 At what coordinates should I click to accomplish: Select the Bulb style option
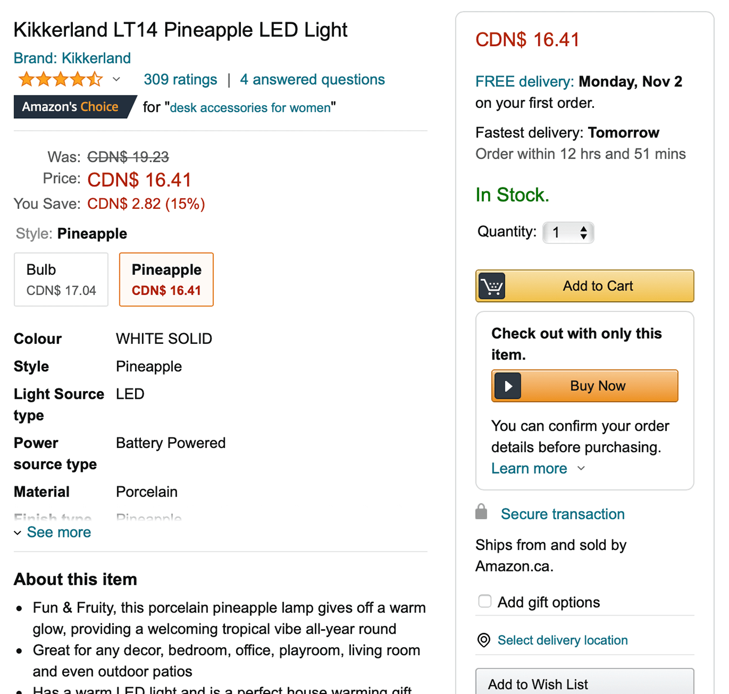click(x=61, y=280)
